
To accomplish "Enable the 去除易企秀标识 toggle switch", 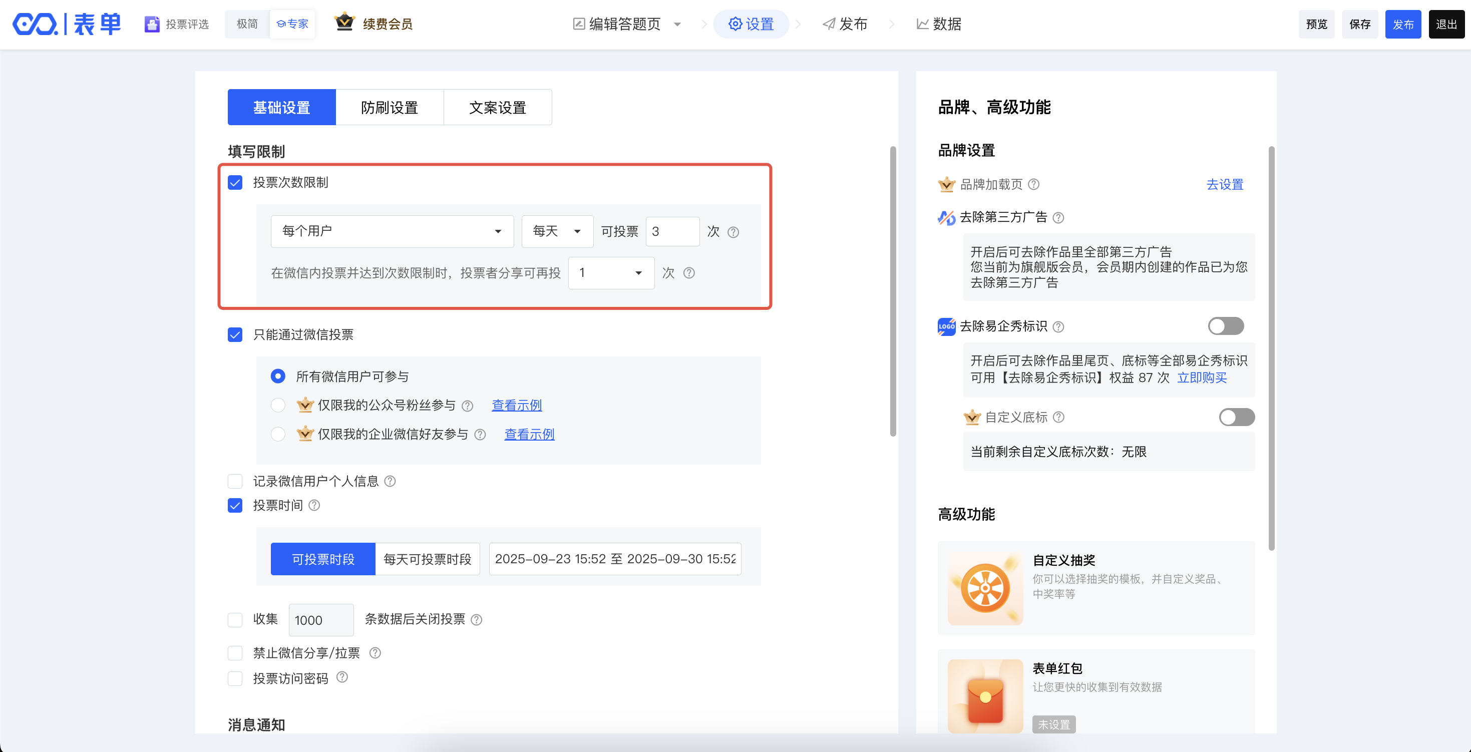I will [1226, 326].
